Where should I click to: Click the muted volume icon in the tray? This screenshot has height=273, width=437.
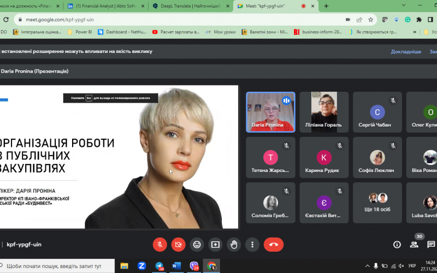click(x=401, y=266)
